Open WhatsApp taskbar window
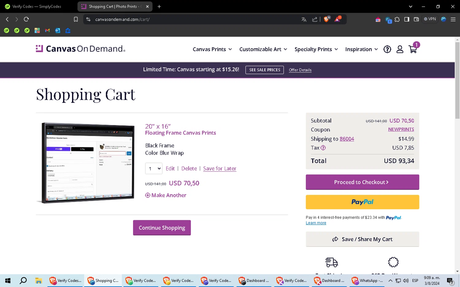Image resolution: width=460 pixels, height=287 pixels. [367, 281]
